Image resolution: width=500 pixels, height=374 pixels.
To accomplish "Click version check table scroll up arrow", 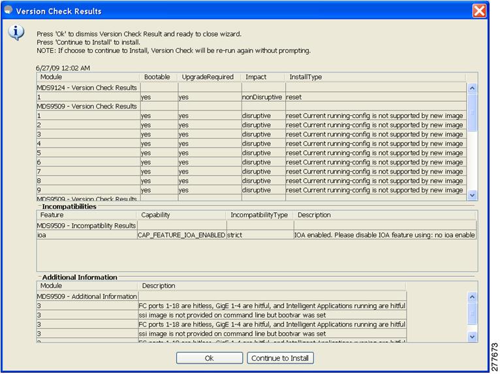I will click(472, 88).
